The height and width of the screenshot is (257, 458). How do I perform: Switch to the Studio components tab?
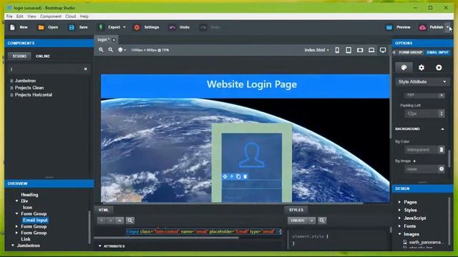19,56
